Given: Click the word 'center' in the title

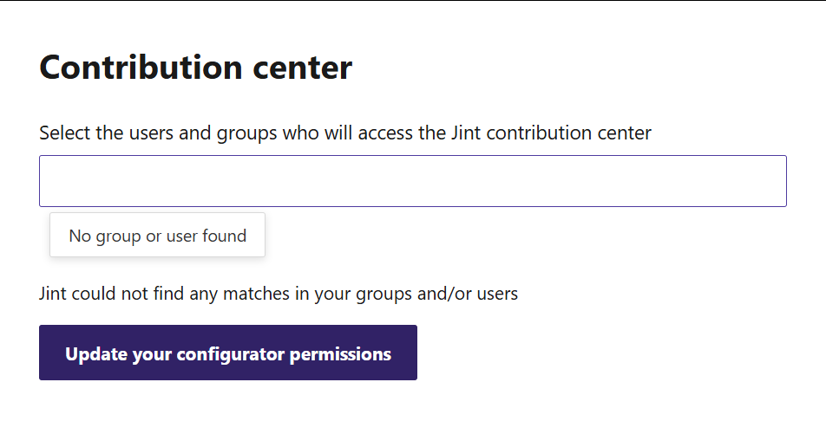Looking at the screenshot, I should point(302,68).
